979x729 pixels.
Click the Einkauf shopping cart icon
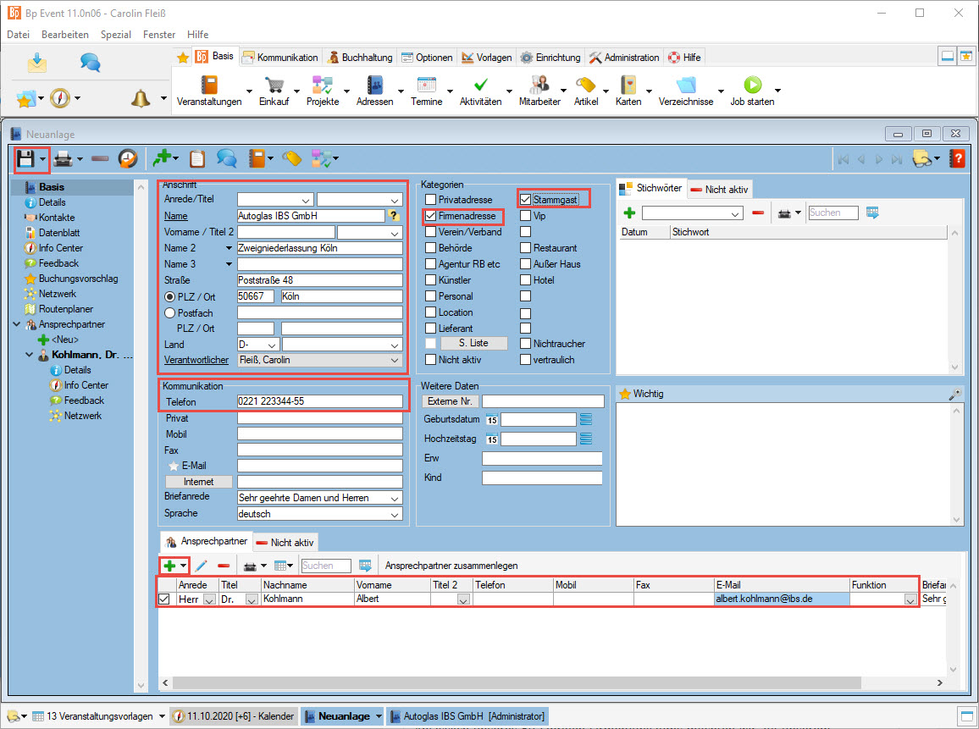[x=274, y=85]
